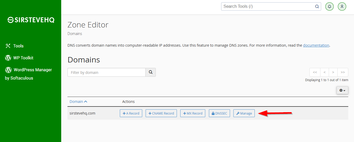Viewport: 354px width, 142px height.
Task: Click the 'Displaying 1 to 1' item count
Action: click(327, 80)
